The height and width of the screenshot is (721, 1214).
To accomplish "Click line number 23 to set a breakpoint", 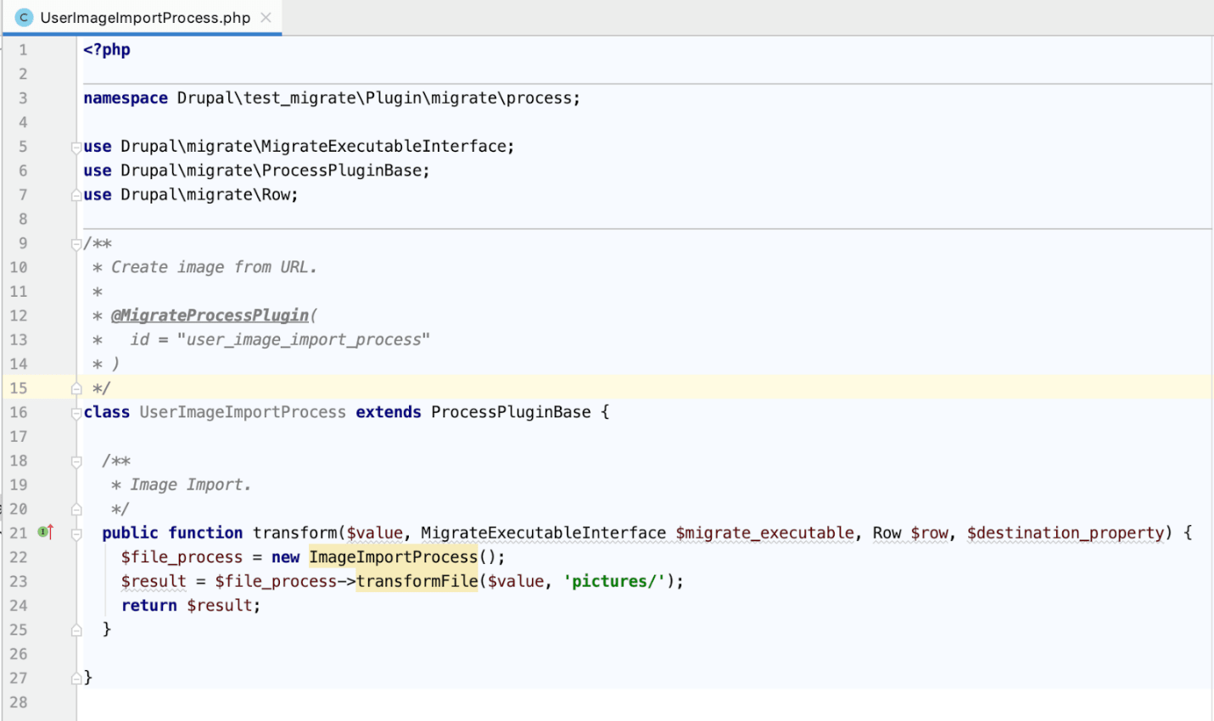I will tap(20, 581).
